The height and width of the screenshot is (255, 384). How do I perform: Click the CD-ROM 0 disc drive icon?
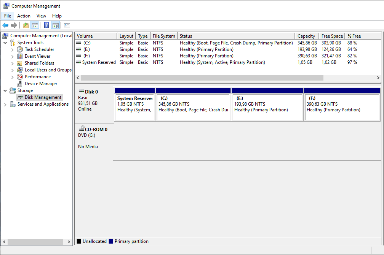click(82, 128)
